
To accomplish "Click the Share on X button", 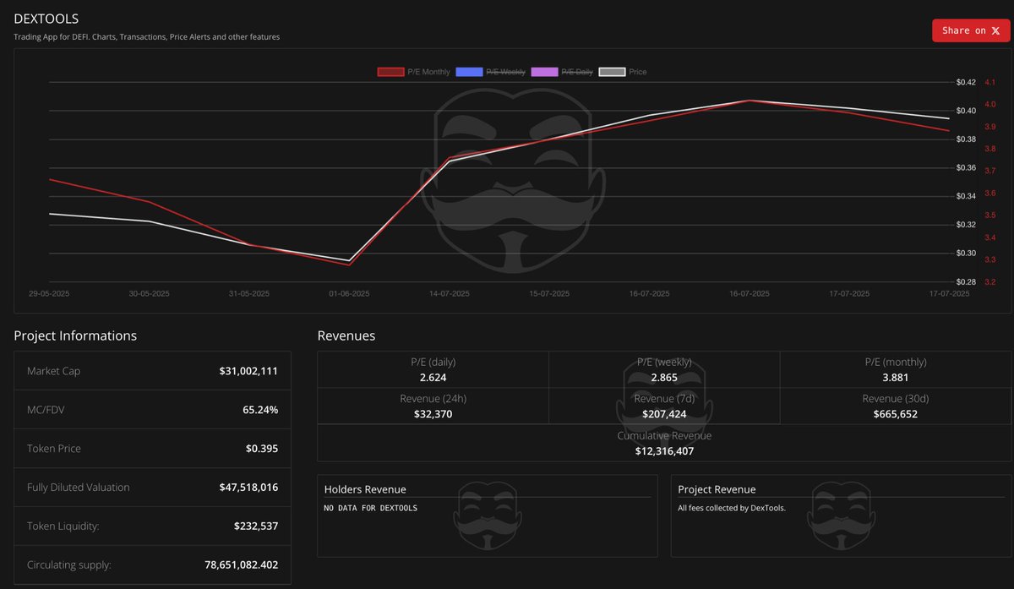I will [x=971, y=30].
